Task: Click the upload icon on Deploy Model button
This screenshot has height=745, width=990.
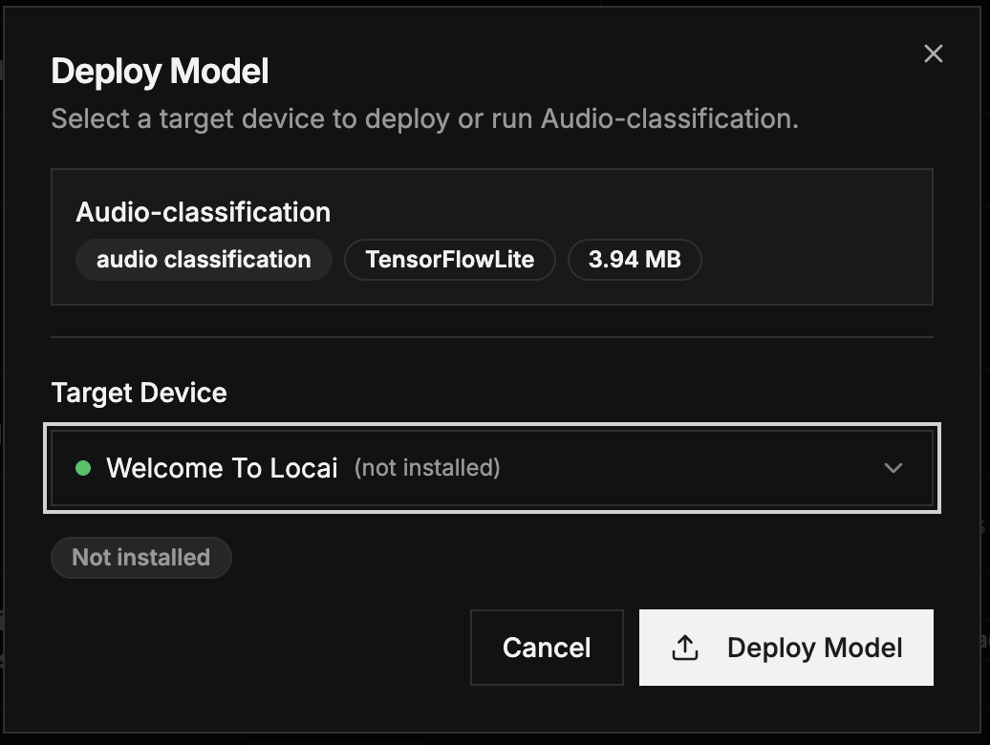Action: click(x=683, y=647)
